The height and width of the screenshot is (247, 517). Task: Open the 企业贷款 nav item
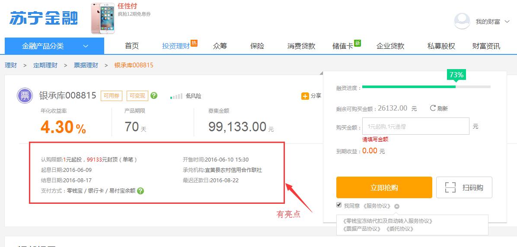(x=390, y=46)
